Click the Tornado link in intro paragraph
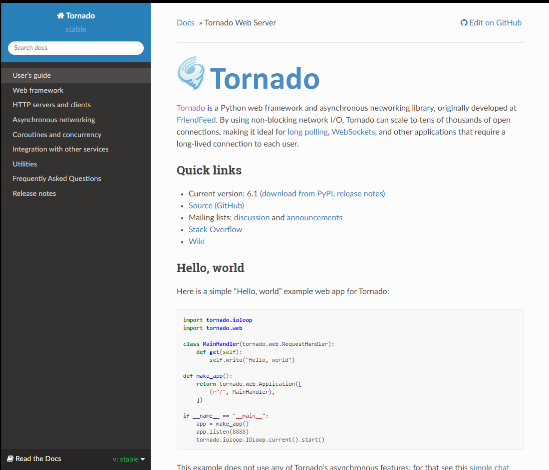The height and width of the screenshot is (470, 549). point(191,108)
